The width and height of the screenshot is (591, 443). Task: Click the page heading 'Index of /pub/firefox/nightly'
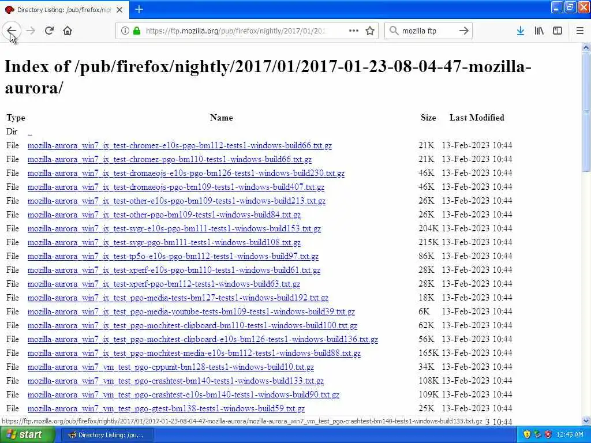pyautogui.click(x=268, y=77)
